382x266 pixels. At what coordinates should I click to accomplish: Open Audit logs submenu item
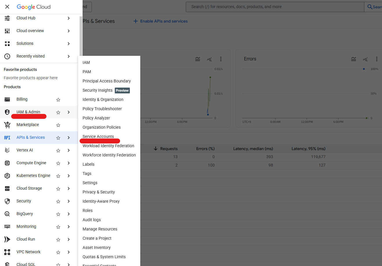pyautogui.click(x=92, y=220)
